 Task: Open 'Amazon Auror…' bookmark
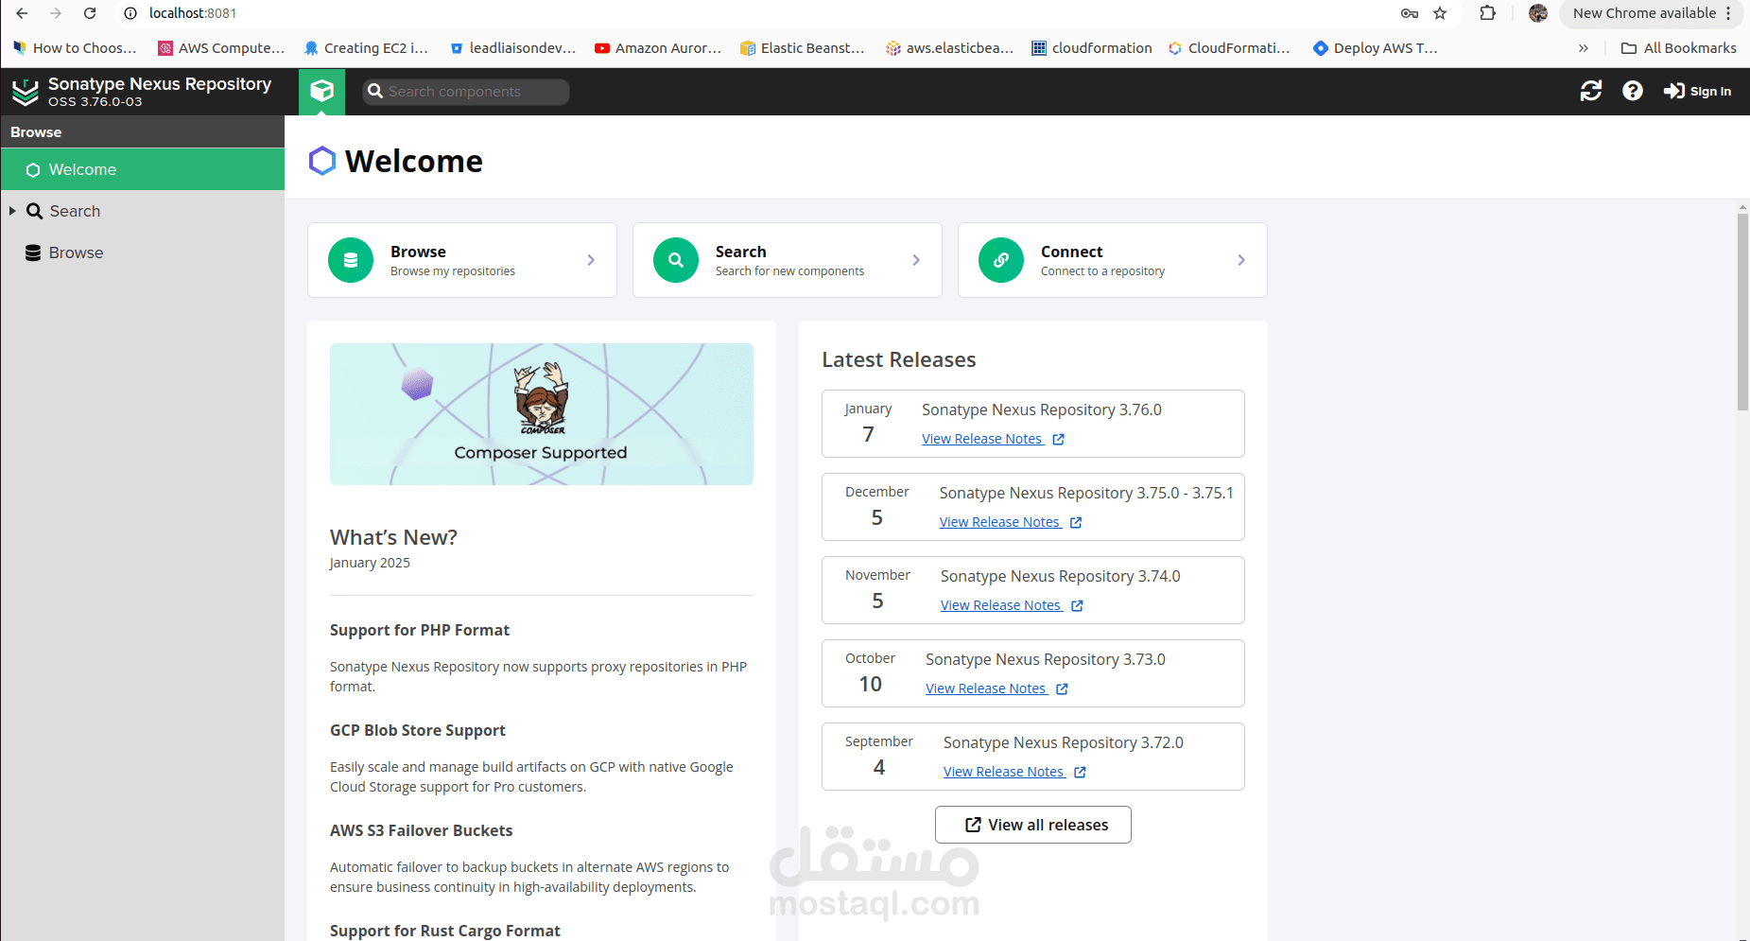658,48
